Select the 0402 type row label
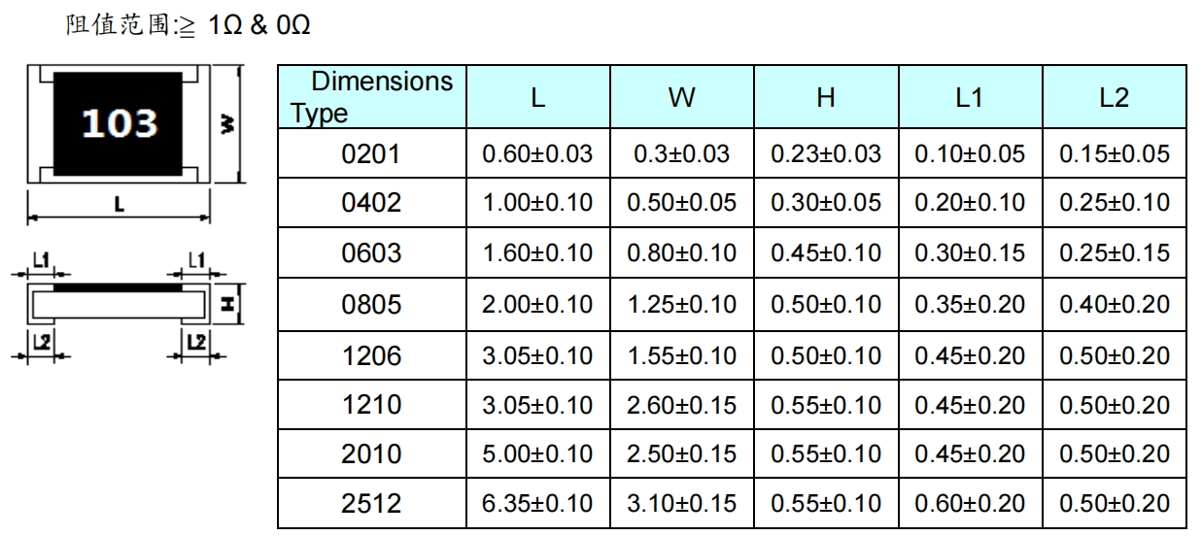Image resolution: width=1202 pixels, height=536 pixels. point(372,203)
